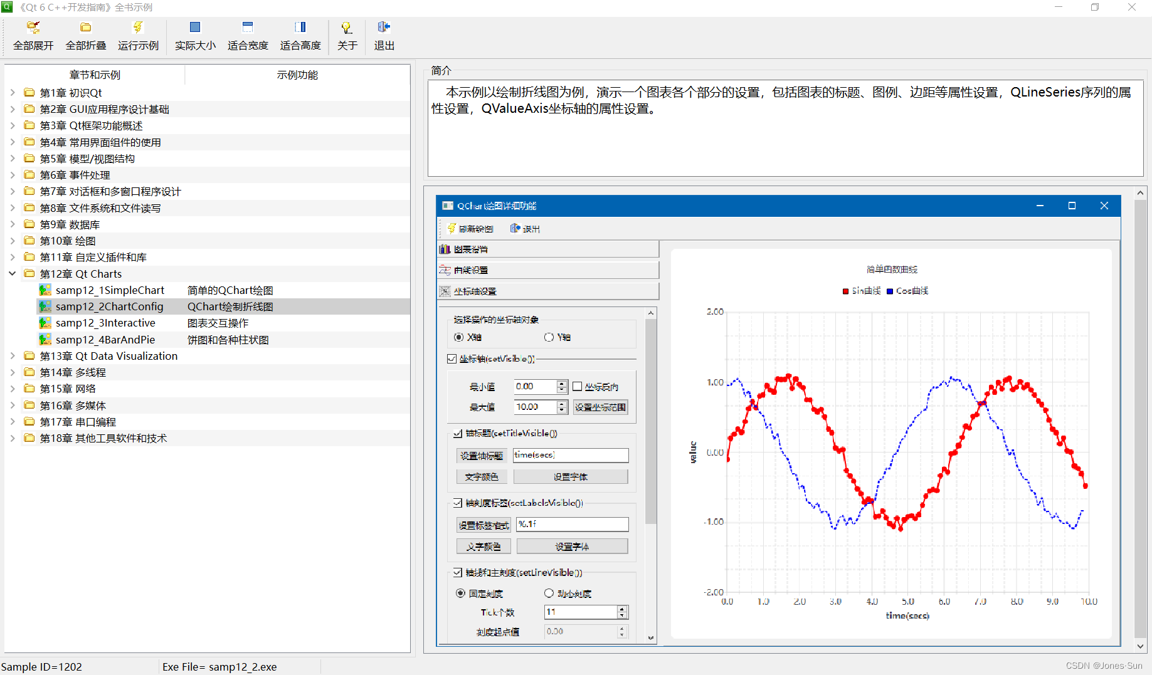This screenshot has width=1152, height=675.
Task: Open the 坐标轴设置 toolbox page
Action: coord(548,291)
